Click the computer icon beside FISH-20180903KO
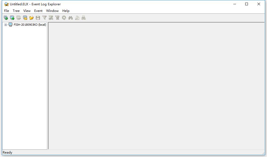 point(10,25)
